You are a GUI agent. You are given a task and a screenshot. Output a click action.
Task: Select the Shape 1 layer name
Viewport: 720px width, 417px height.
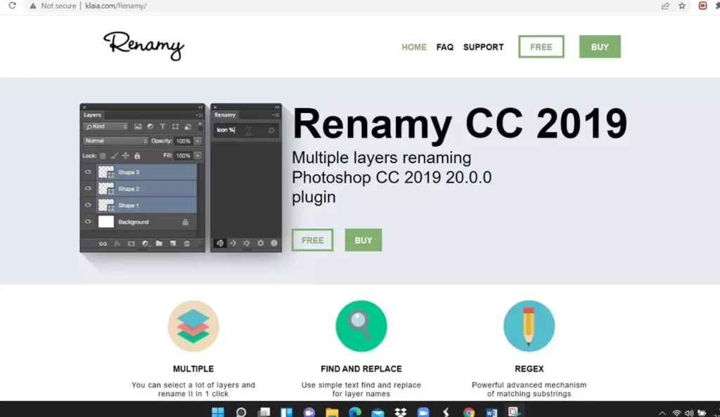point(129,205)
